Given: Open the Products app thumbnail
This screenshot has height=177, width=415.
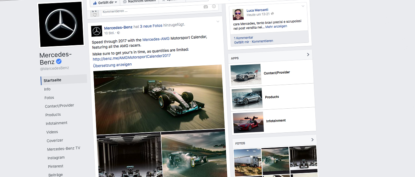Looking at the screenshot, I should coord(247,98).
